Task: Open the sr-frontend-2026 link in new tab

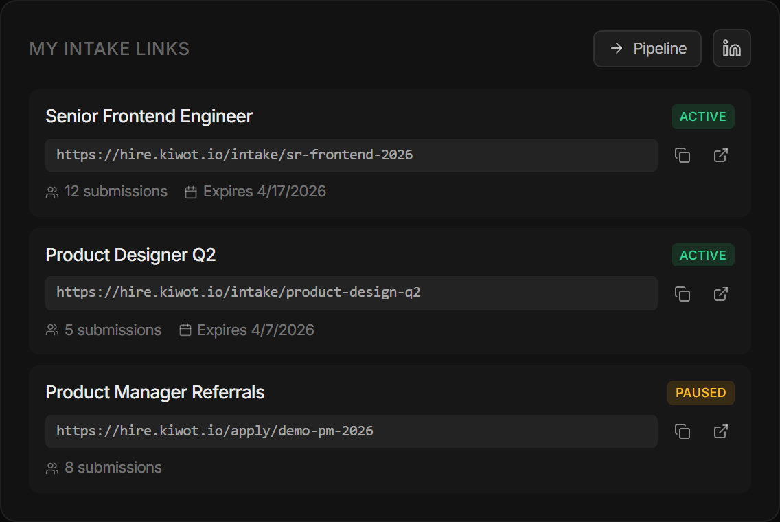Action: click(720, 155)
